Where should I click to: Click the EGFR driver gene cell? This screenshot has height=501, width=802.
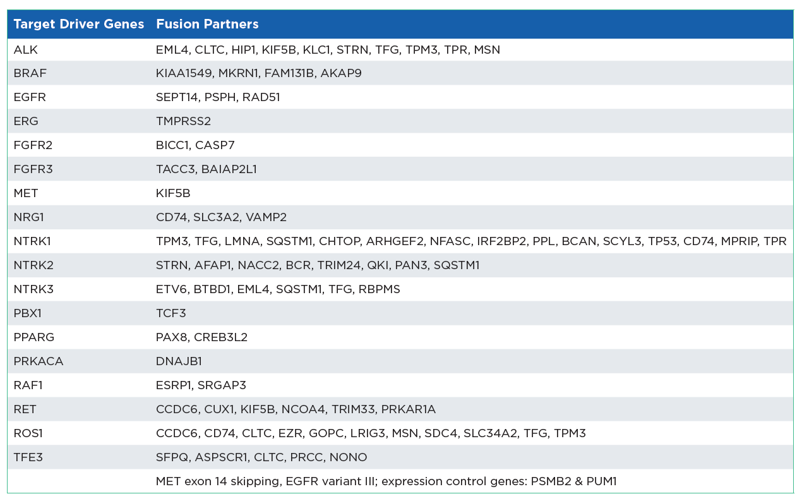(30, 97)
